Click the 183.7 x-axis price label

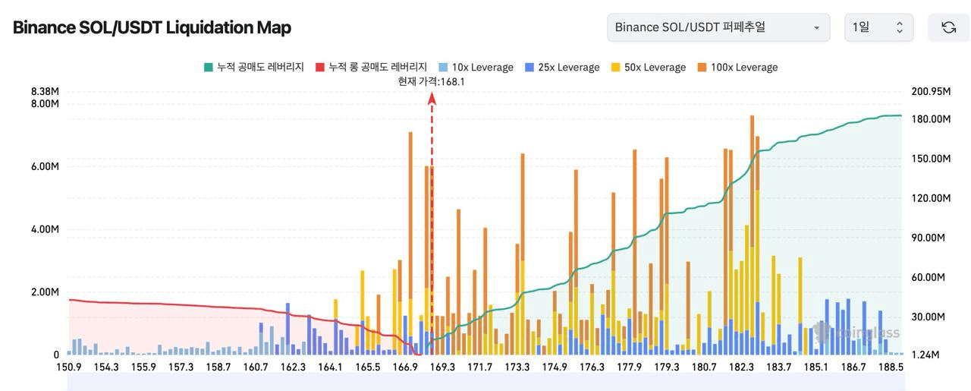[778, 367]
